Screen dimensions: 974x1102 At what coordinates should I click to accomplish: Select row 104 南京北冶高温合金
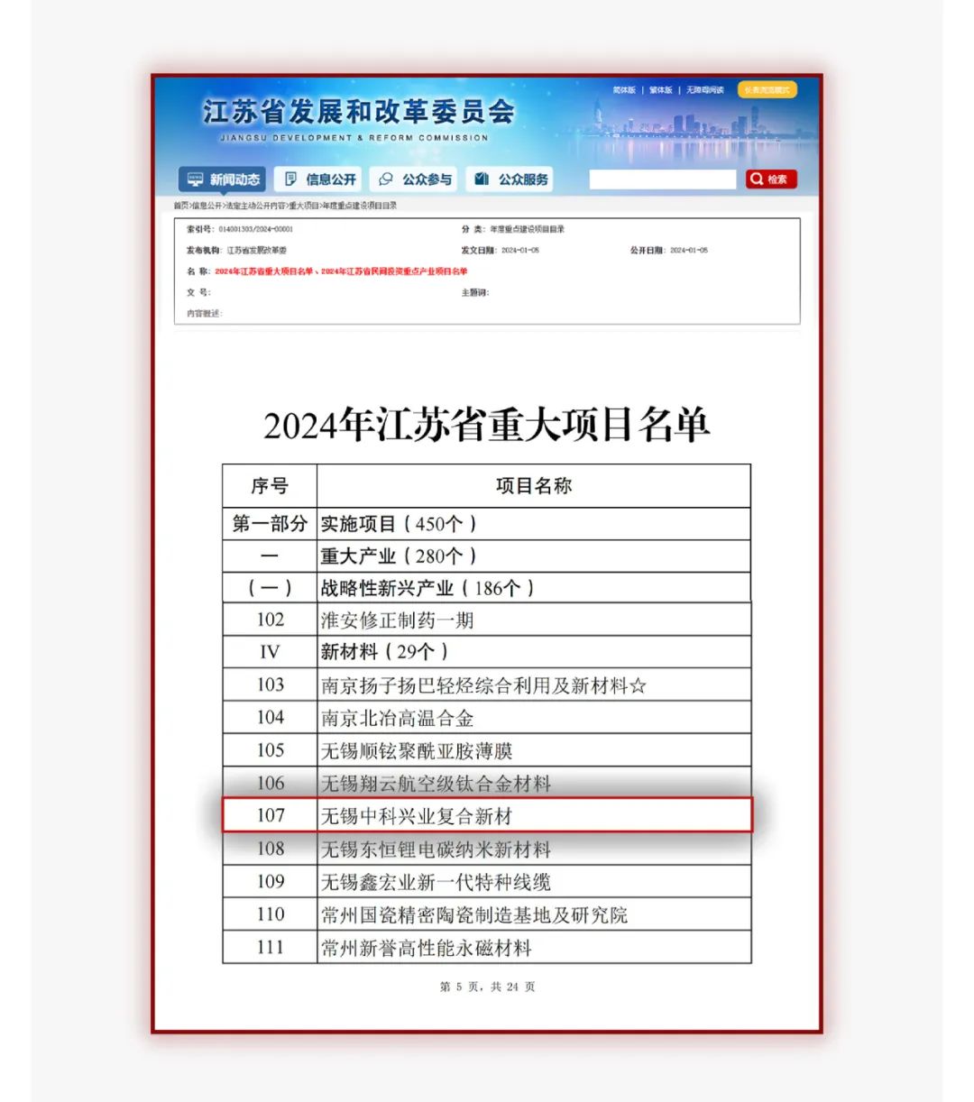[x=487, y=718]
